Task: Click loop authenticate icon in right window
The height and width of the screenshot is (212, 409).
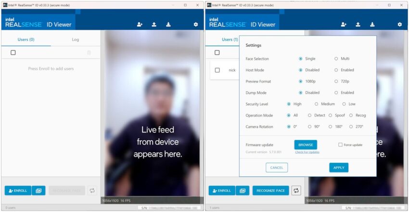Action: click(x=296, y=191)
